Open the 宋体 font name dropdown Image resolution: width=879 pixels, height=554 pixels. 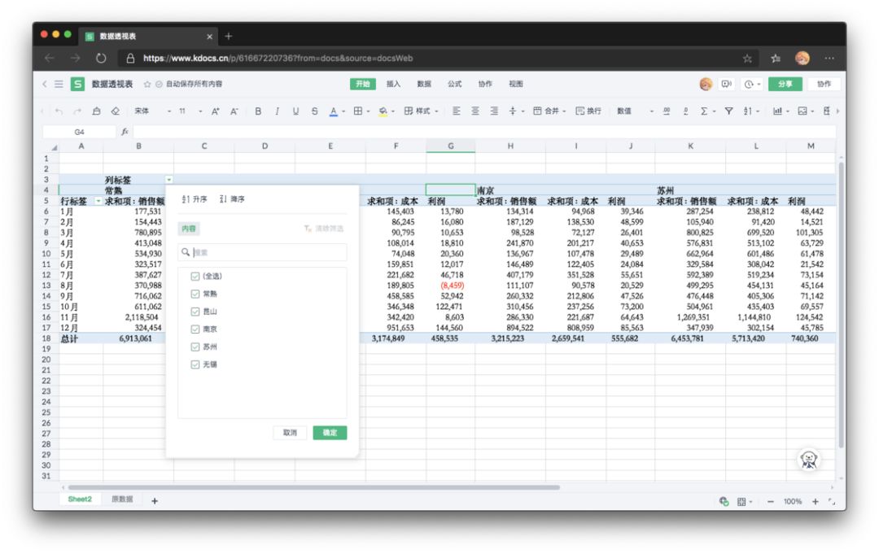(x=152, y=111)
